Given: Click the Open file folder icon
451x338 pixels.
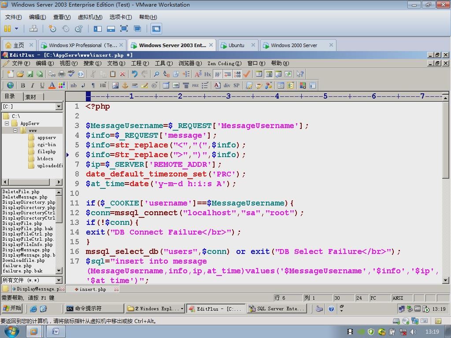Looking at the screenshot, I should click(x=20, y=74).
